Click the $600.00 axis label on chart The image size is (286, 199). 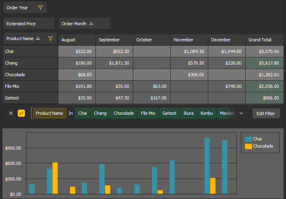(13, 163)
